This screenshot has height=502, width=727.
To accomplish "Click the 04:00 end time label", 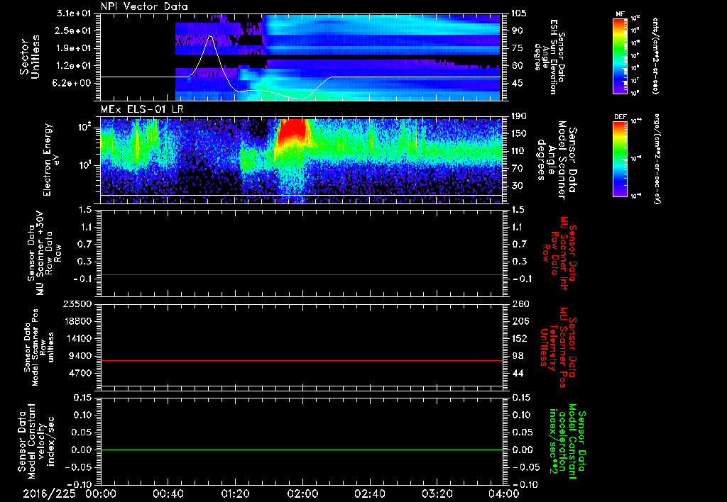I will point(504,493).
